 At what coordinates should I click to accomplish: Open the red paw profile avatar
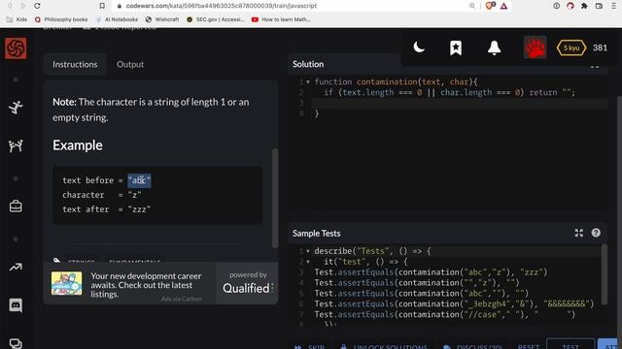[x=535, y=48]
